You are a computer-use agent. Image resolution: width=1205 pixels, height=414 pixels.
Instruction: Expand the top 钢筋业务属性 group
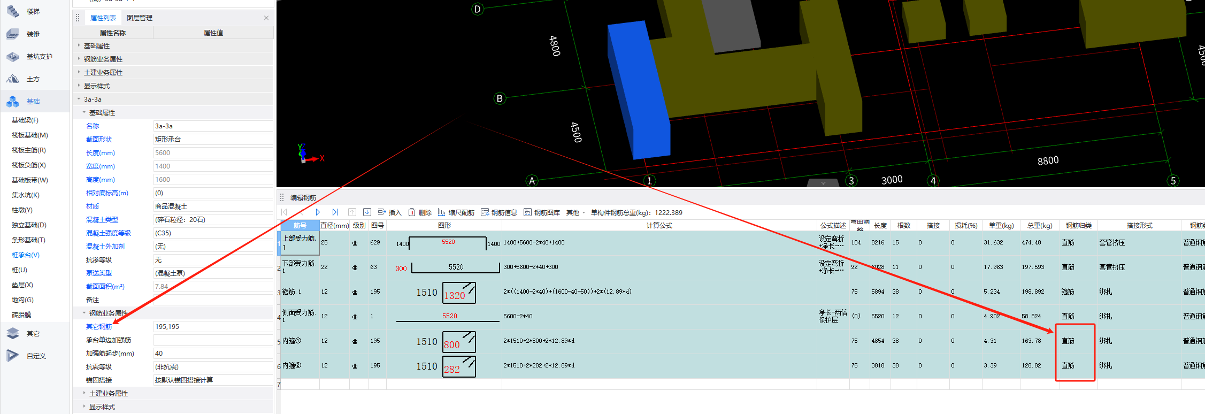79,59
